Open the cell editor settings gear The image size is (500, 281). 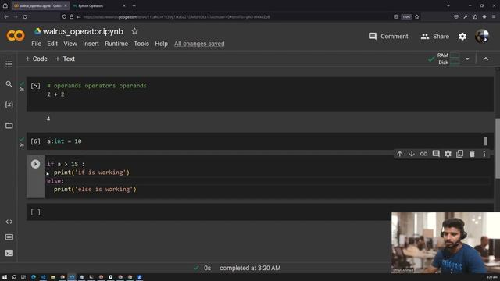448,154
